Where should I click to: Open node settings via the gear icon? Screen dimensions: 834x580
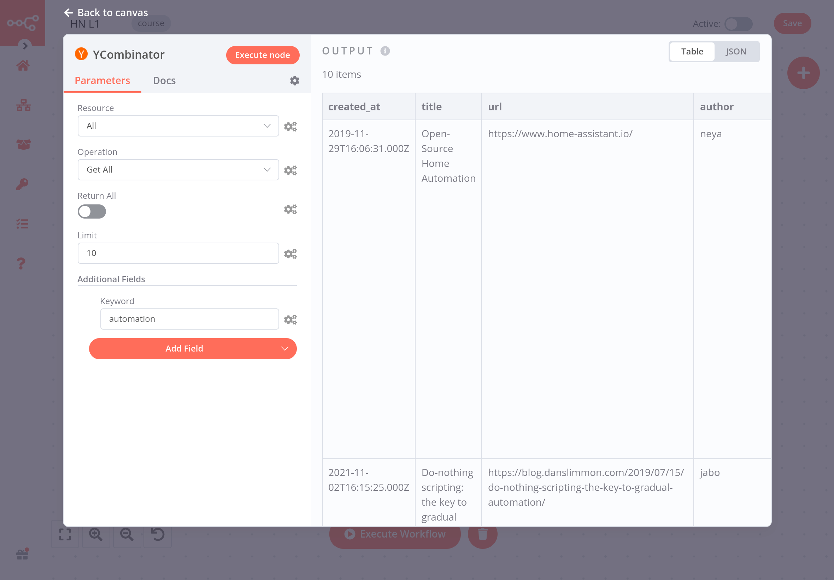click(x=294, y=80)
